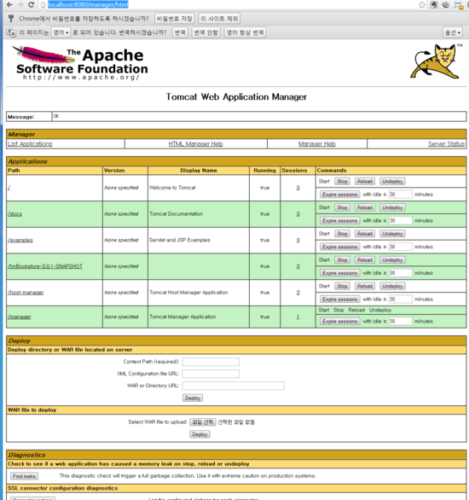
Task: Open the List Applications link
Action: click(30, 144)
